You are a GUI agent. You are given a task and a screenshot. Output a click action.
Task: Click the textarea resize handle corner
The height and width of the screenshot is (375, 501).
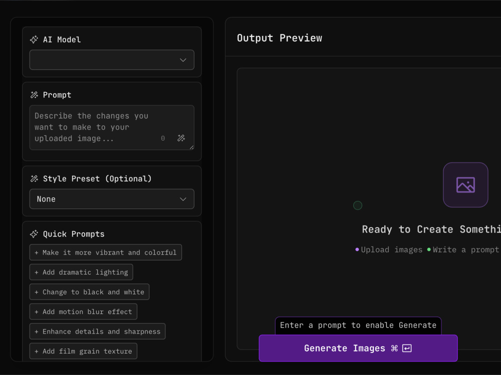192,147
